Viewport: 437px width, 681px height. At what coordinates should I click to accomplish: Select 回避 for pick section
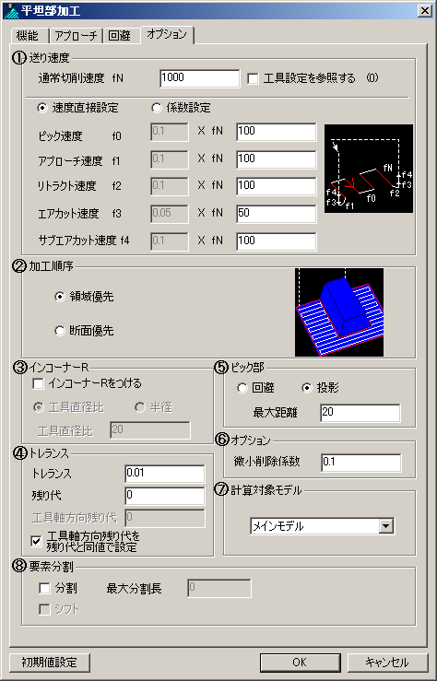(242, 388)
